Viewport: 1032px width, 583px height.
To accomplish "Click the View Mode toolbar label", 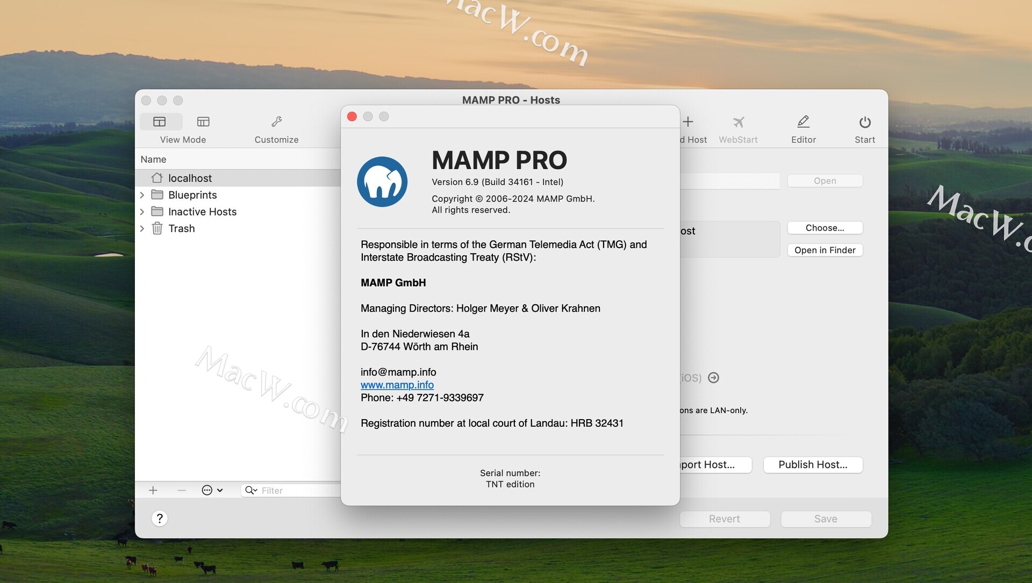I will pyautogui.click(x=183, y=140).
